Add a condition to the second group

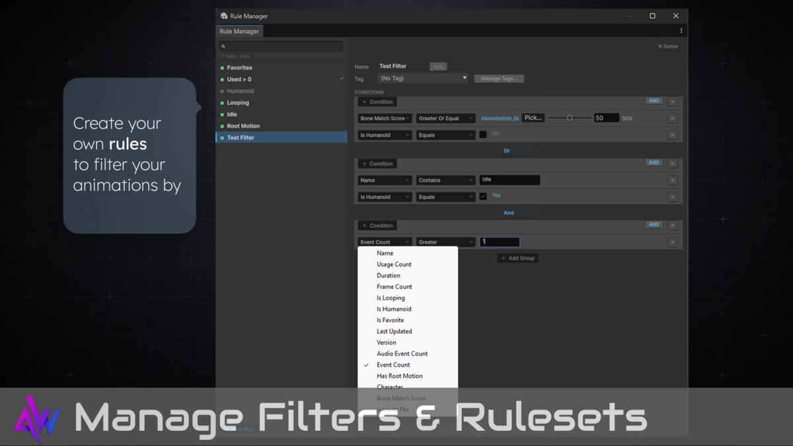[378, 163]
